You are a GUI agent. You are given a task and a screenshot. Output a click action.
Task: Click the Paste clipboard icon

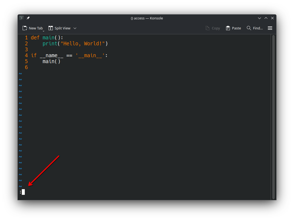[227, 28]
